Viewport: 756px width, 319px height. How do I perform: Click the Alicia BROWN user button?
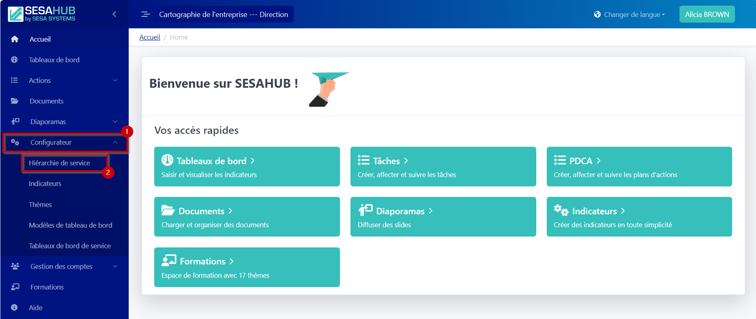[707, 15]
